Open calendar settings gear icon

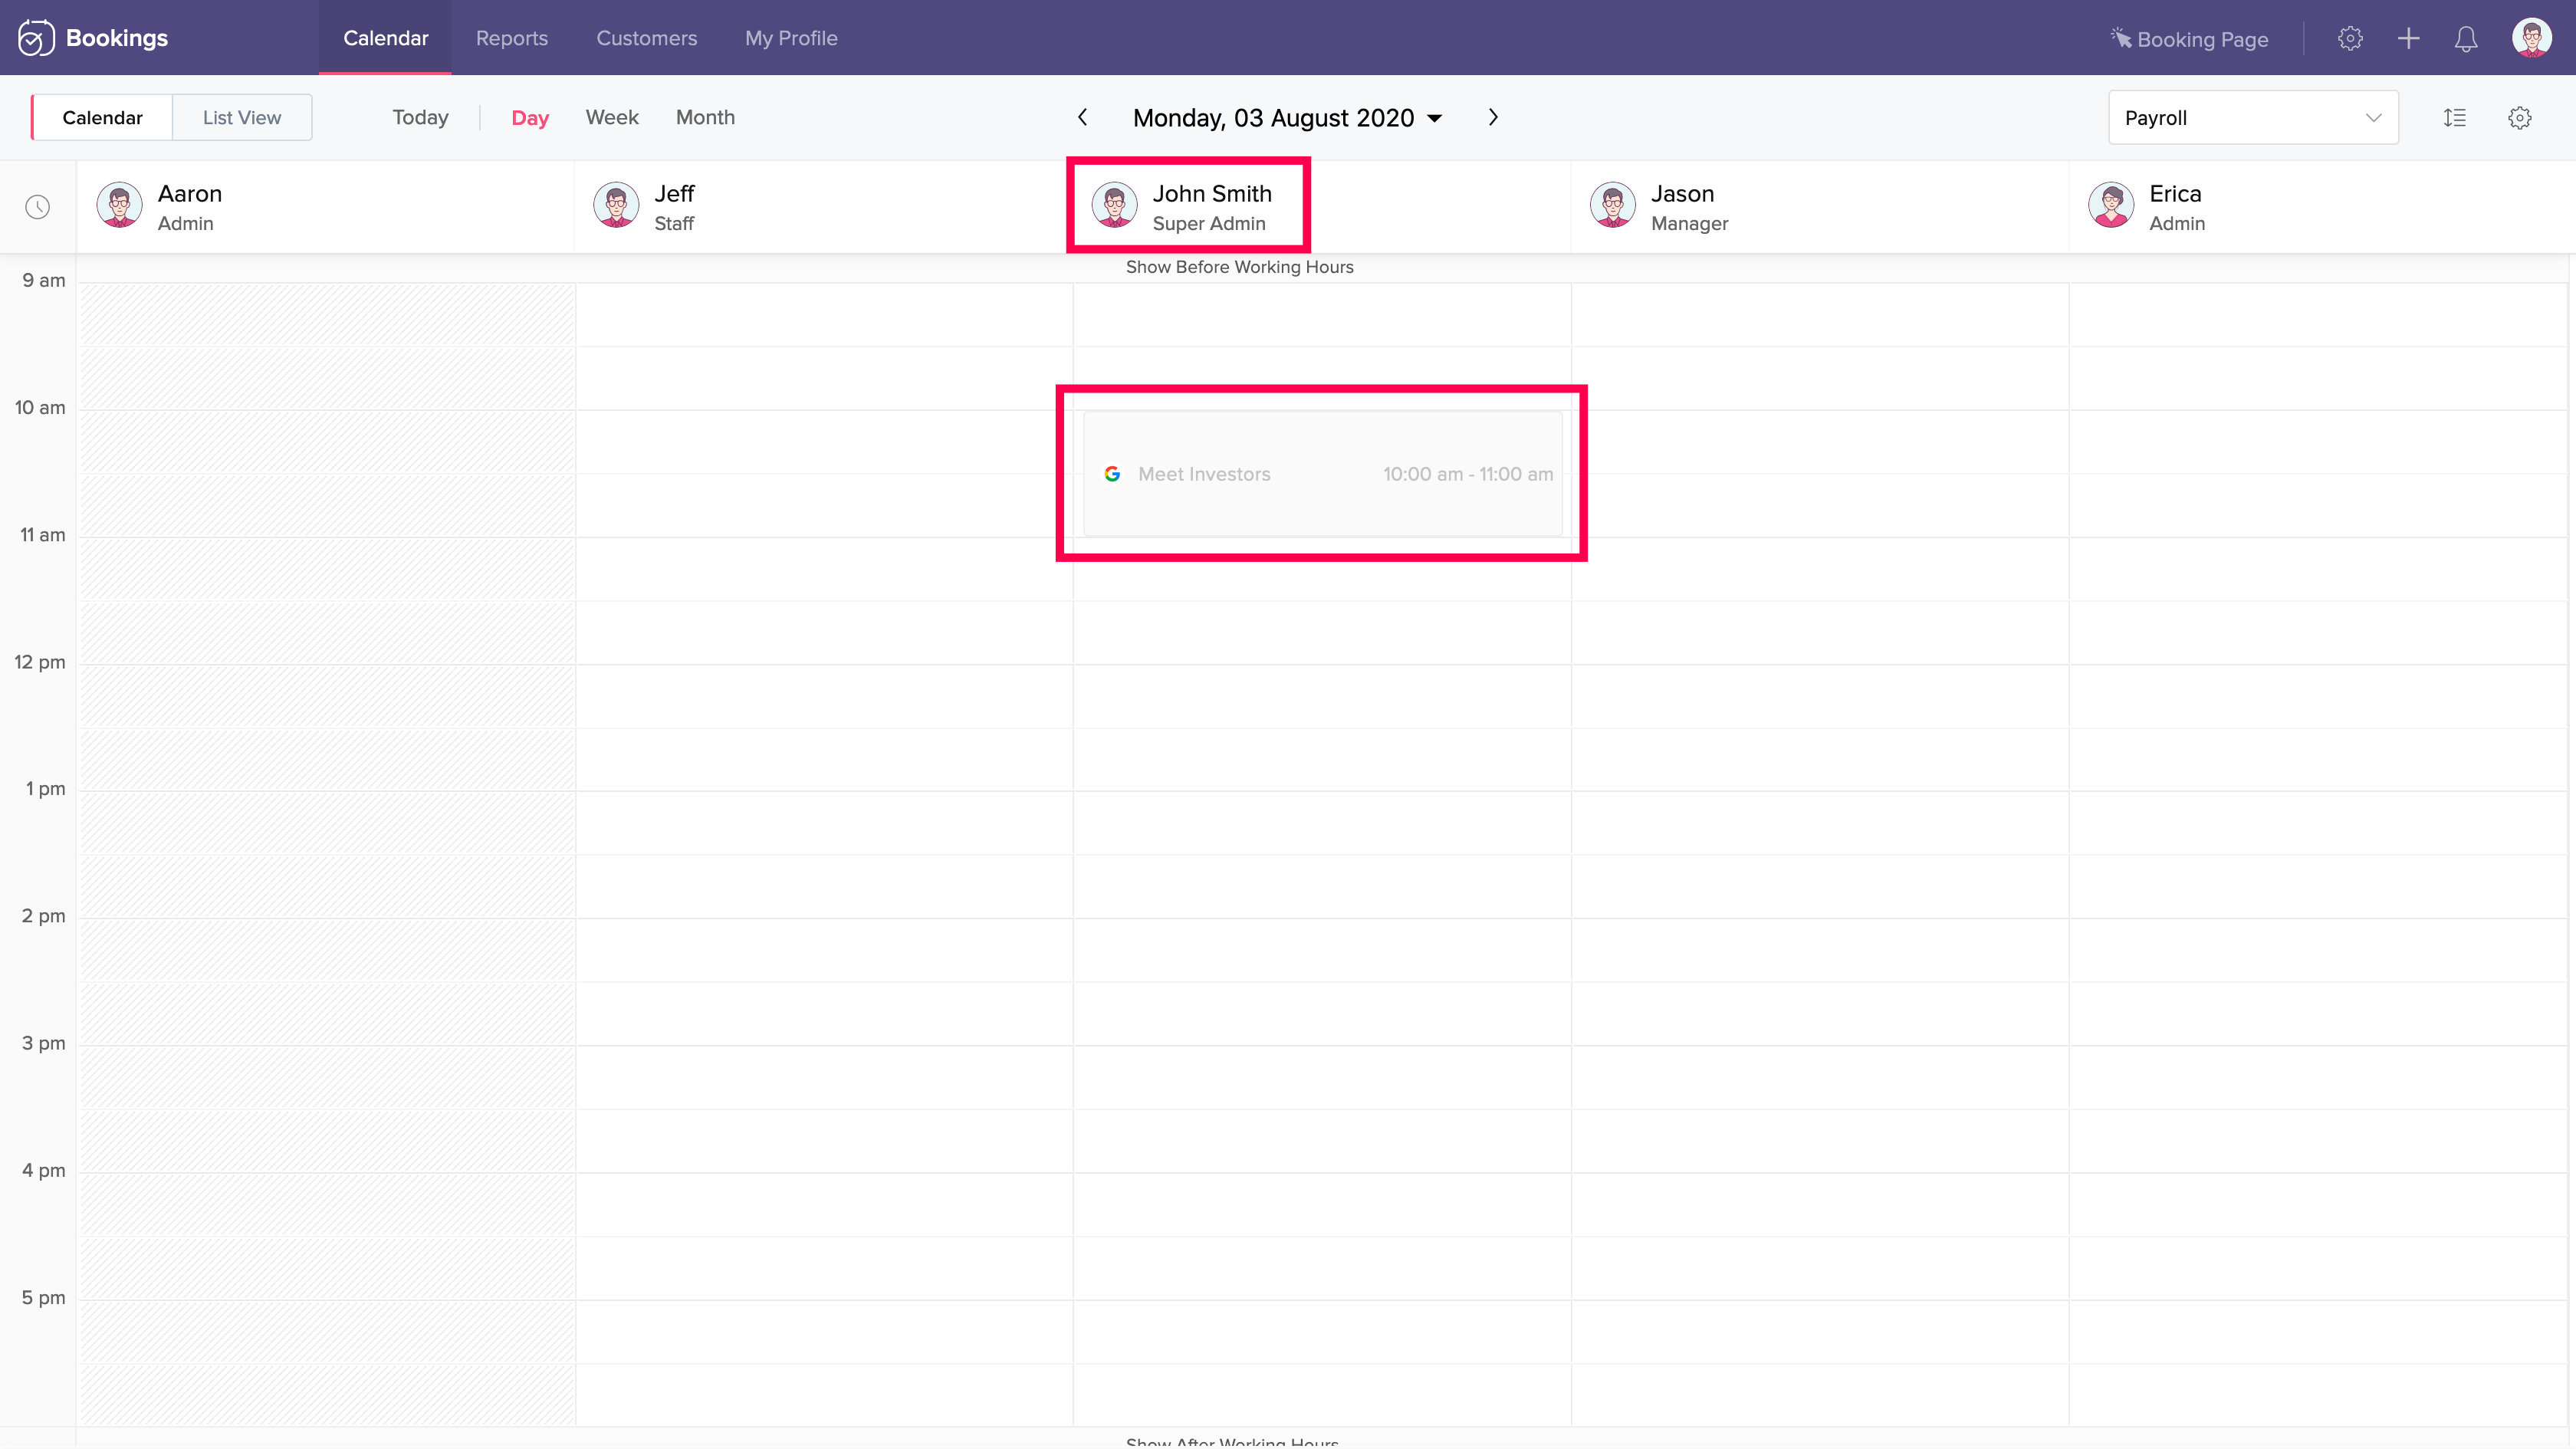coord(2519,118)
